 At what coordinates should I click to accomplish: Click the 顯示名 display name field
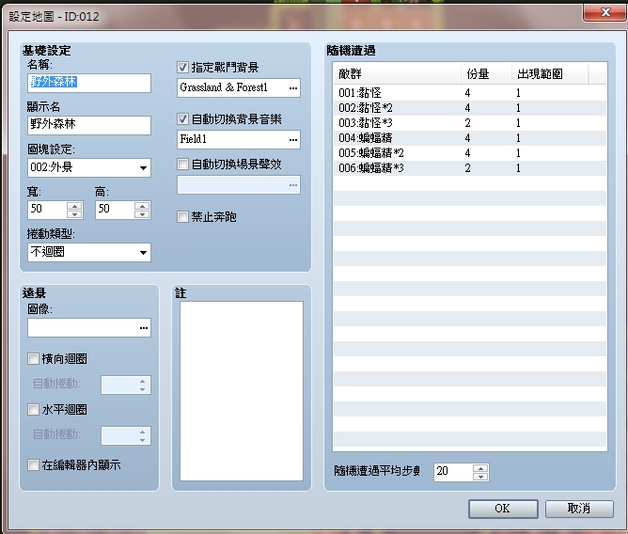pos(89,125)
